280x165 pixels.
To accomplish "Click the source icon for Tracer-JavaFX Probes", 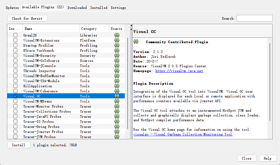I will point(117,116).
